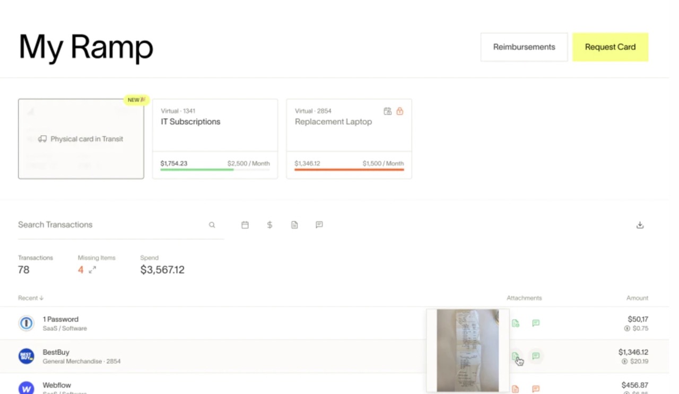Click the lock icon on Replacement Laptop card
Screen dimensions: 679x394
pyautogui.click(x=400, y=111)
